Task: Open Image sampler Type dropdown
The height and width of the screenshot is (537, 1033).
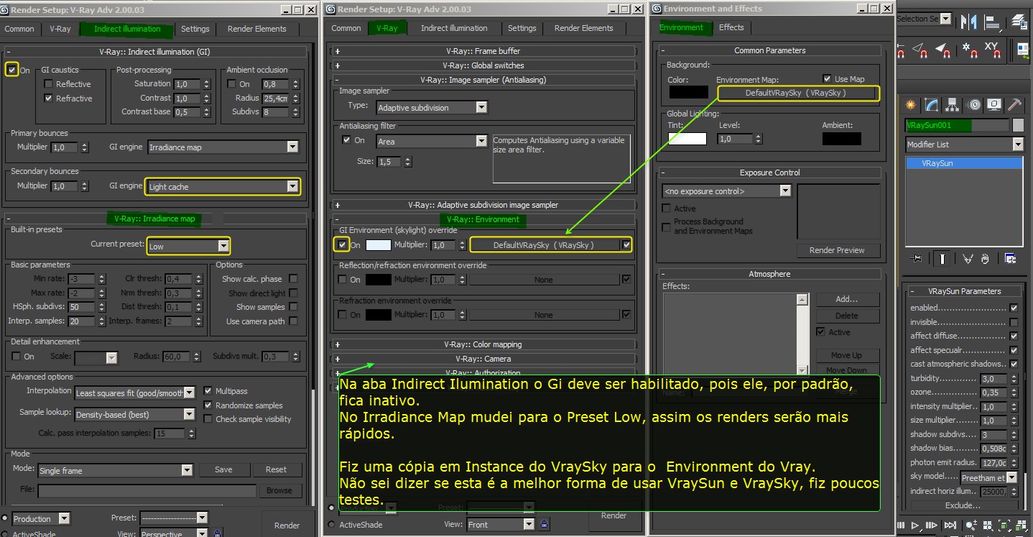Action: point(432,107)
